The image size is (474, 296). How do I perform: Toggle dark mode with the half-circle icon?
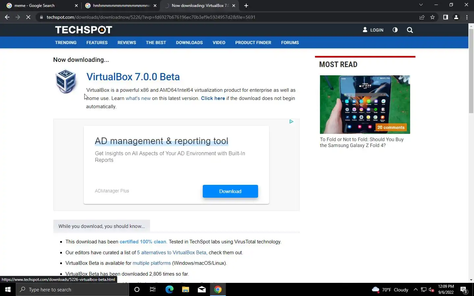[x=395, y=30]
